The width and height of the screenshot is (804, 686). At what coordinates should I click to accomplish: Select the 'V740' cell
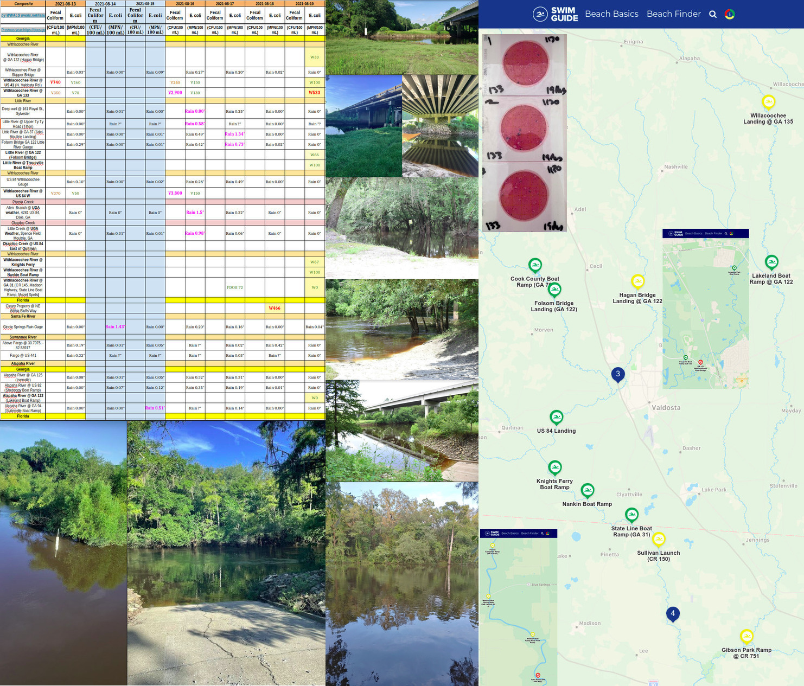(x=55, y=82)
